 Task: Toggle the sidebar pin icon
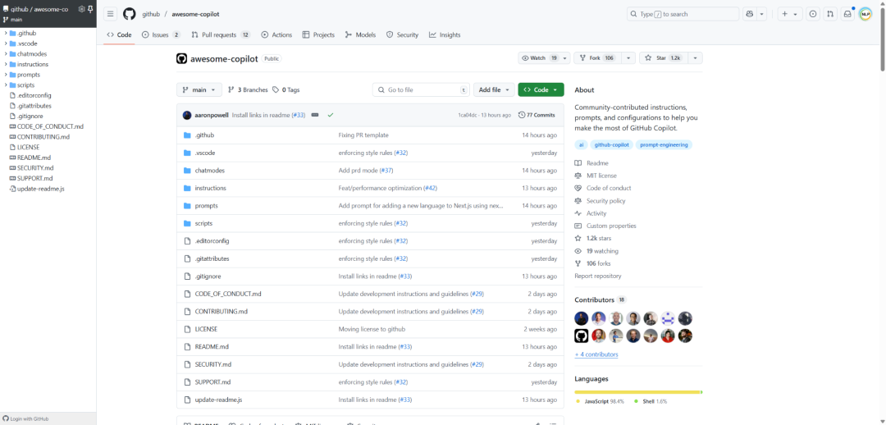(90, 9)
